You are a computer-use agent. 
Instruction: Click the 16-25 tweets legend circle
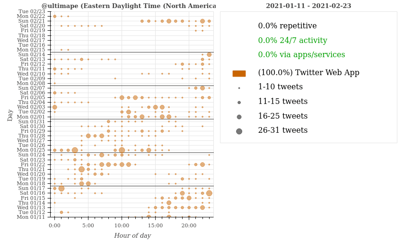[x=239, y=117]
